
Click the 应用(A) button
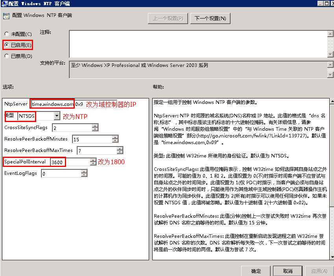tap(319, 271)
